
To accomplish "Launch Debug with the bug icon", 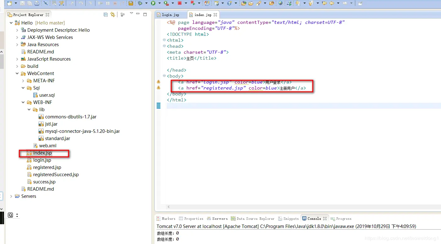I will [140, 3].
